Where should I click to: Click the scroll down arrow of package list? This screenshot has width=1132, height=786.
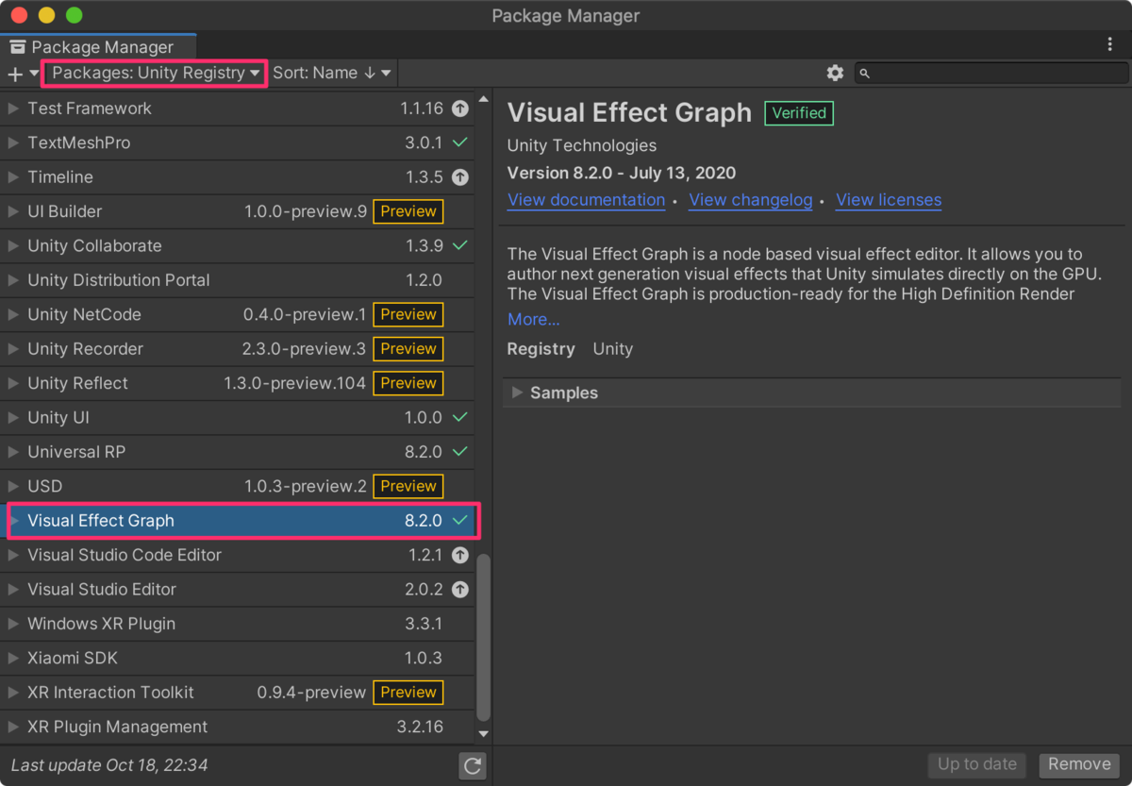click(x=484, y=733)
